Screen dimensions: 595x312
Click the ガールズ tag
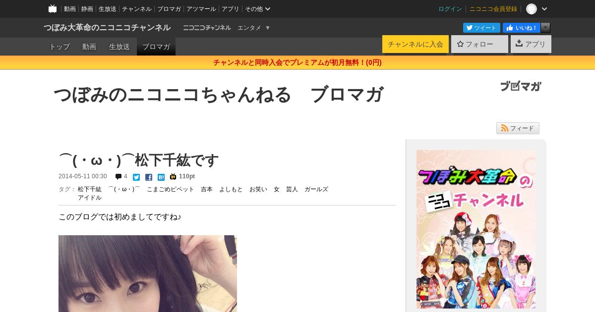tap(316, 189)
